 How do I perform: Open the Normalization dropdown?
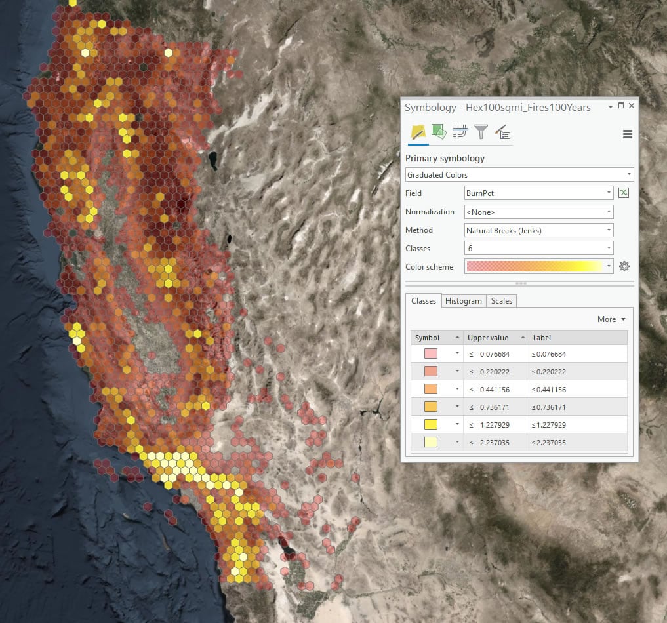538,212
